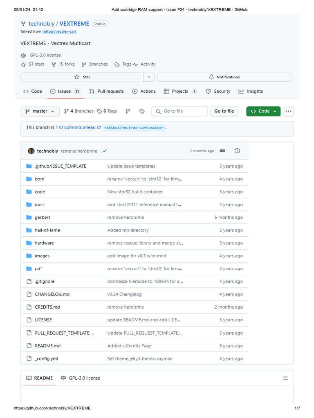Open the LICENSE file
Image resolution: width=314 pixels, height=418 pixels.
[x=43, y=320]
